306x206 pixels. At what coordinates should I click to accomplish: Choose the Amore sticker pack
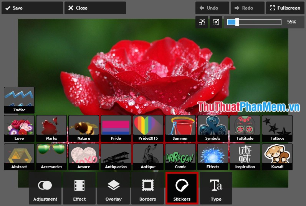coord(84,157)
